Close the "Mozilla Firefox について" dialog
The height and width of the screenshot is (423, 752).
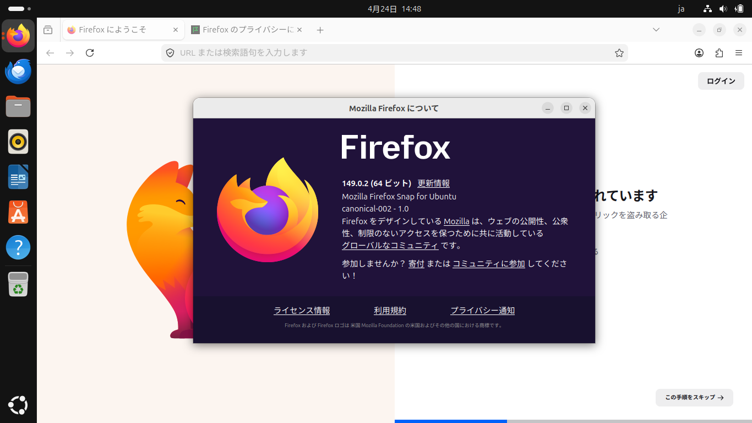click(x=585, y=108)
